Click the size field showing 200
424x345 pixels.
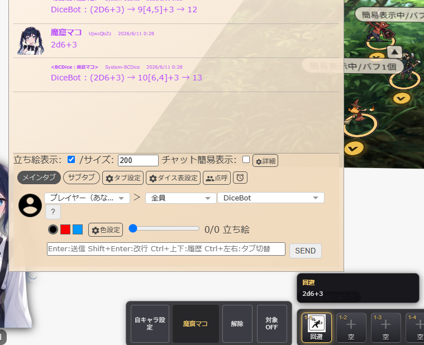138,160
